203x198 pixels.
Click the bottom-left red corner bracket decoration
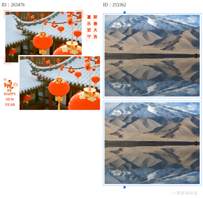coord(8,60)
